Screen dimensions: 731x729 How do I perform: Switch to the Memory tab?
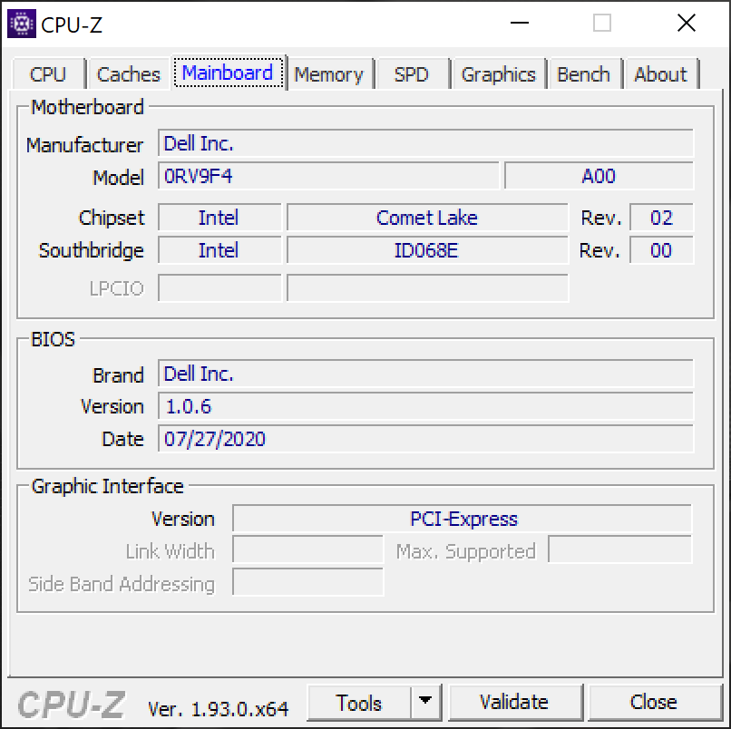point(329,74)
